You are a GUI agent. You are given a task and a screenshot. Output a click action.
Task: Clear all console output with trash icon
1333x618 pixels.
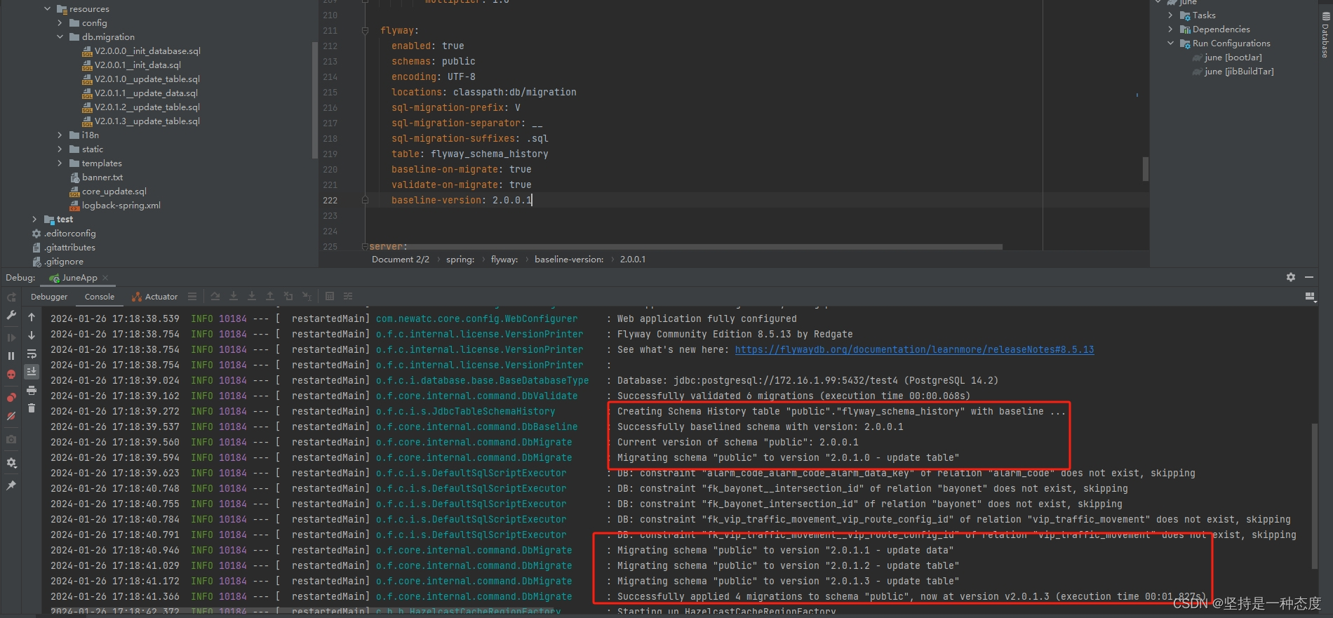(32, 408)
